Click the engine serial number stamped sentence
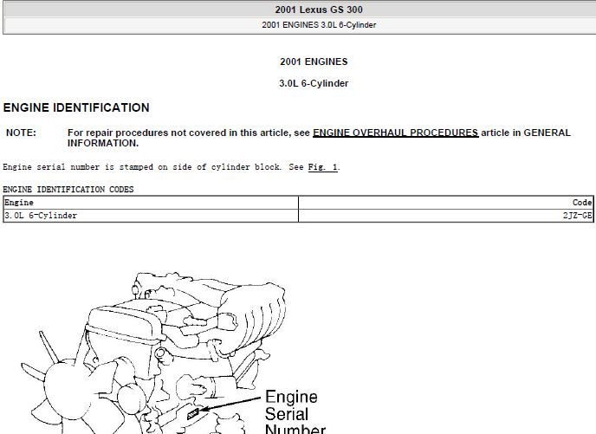596x434 pixels. click(171, 167)
